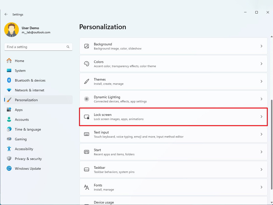Expand the Taskbar row chevron

coord(261,169)
